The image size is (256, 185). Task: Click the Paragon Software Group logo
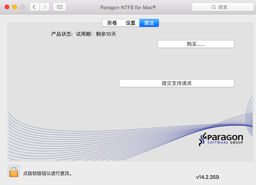tap(221, 139)
